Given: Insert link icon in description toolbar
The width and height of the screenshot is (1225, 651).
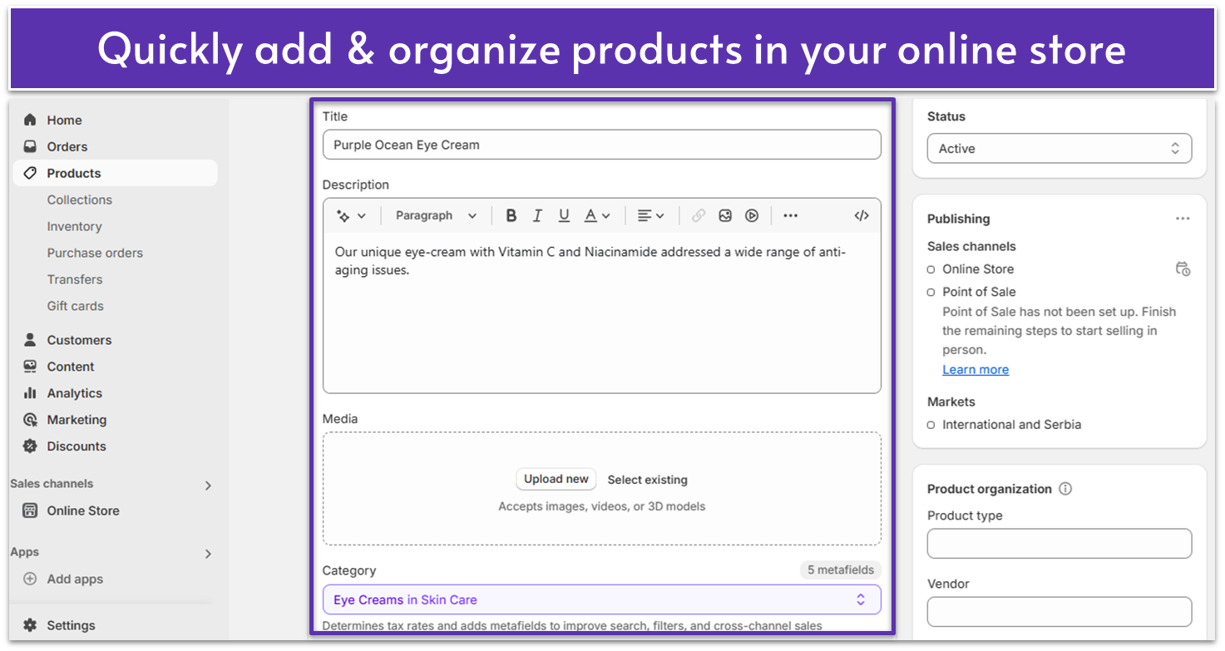Looking at the screenshot, I should (x=699, y=215).
